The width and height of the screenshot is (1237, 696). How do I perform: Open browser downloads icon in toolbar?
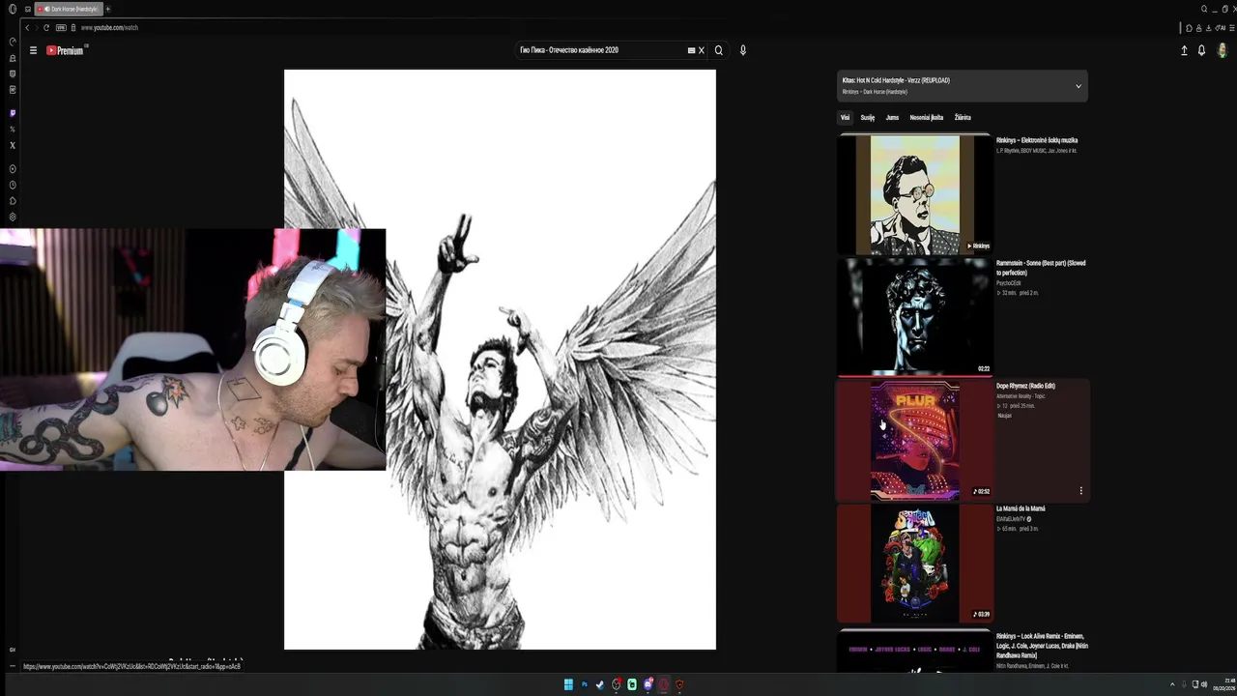click(x=1209, y=28)
